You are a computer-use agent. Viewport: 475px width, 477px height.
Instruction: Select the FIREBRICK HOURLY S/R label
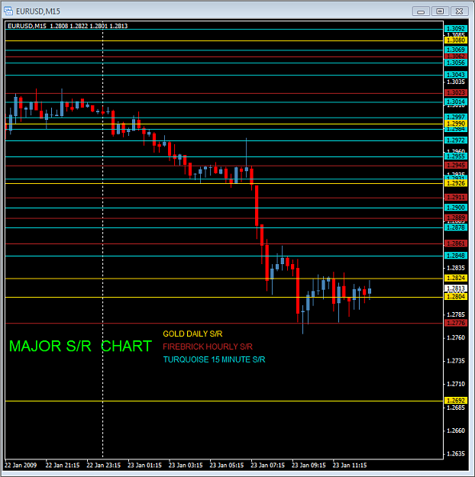208,346
